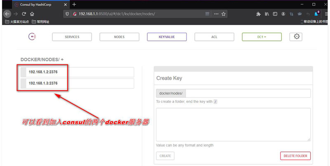Click the 'Value can be any format' hint
Viewport: 330px width, 166px height.
coord(185,145)
